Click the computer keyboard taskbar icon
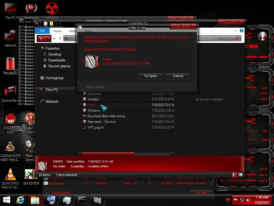The height and width of the screenshot is (206, 274). click(x=51, y=200)
